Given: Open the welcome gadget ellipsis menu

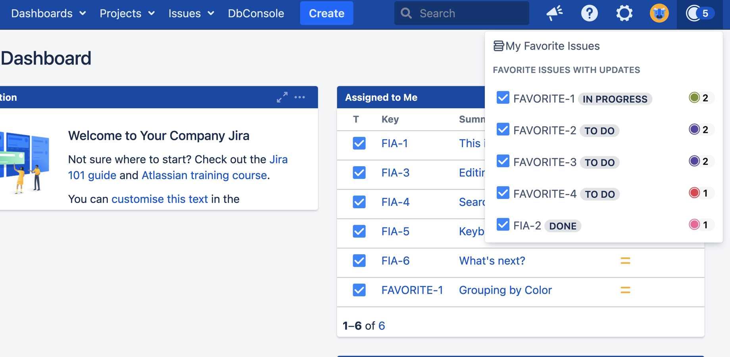Looking at the screenshot, I should click(x=300, y=97).
